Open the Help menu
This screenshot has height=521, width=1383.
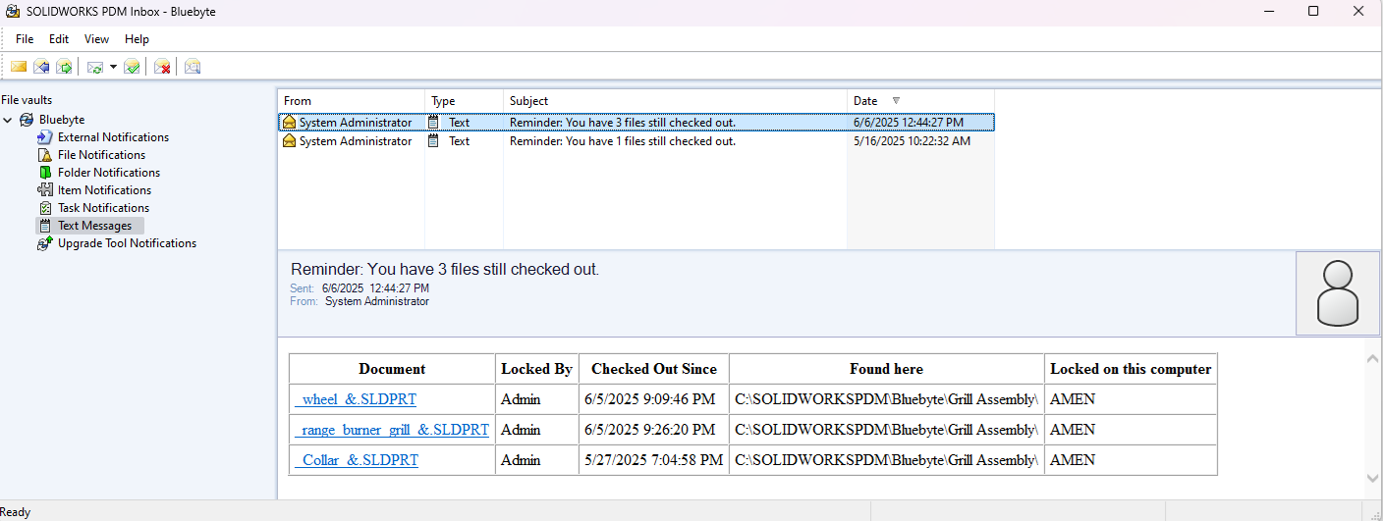(137, 39)
